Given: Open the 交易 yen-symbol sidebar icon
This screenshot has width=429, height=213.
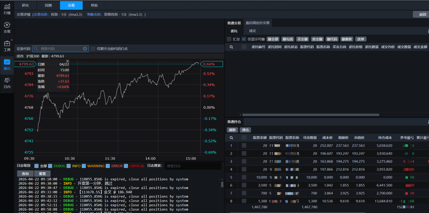Looking at the screenshot, I should (x=7, y=27).
